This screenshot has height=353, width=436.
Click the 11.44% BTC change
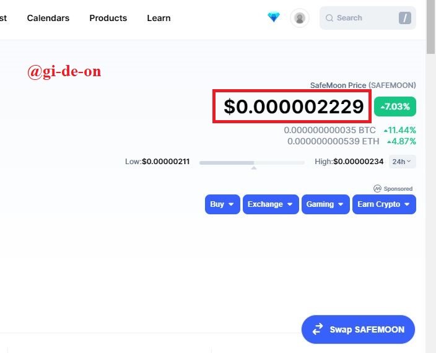click(x=400, y=130)
